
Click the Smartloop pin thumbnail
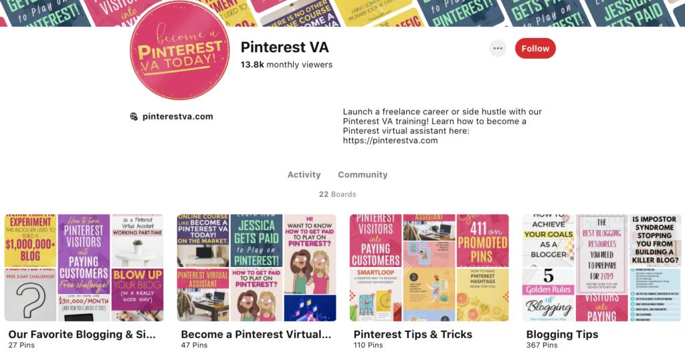375,295
